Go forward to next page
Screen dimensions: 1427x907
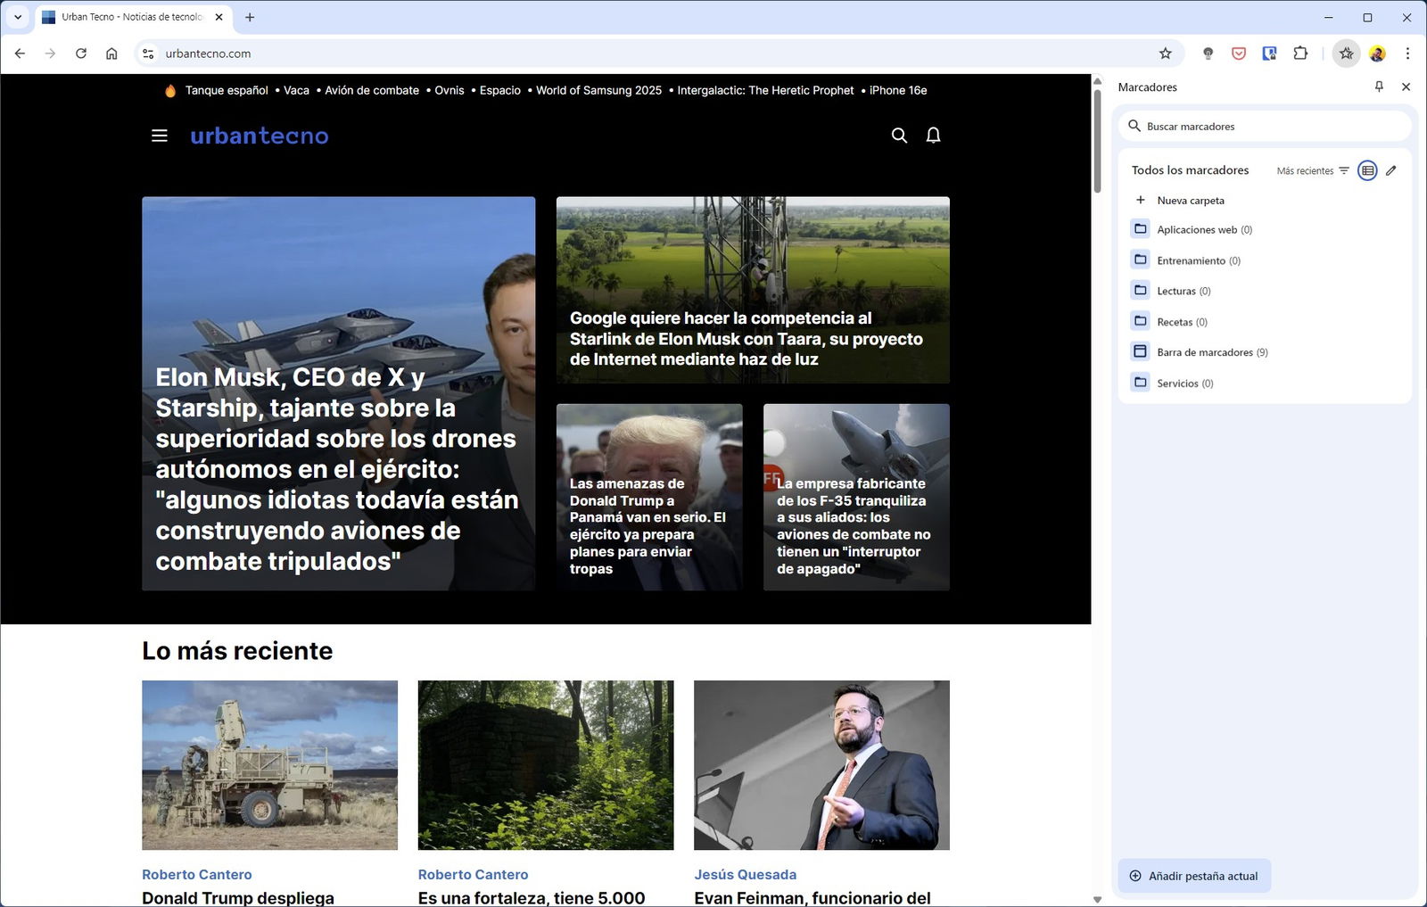point(50,54)
